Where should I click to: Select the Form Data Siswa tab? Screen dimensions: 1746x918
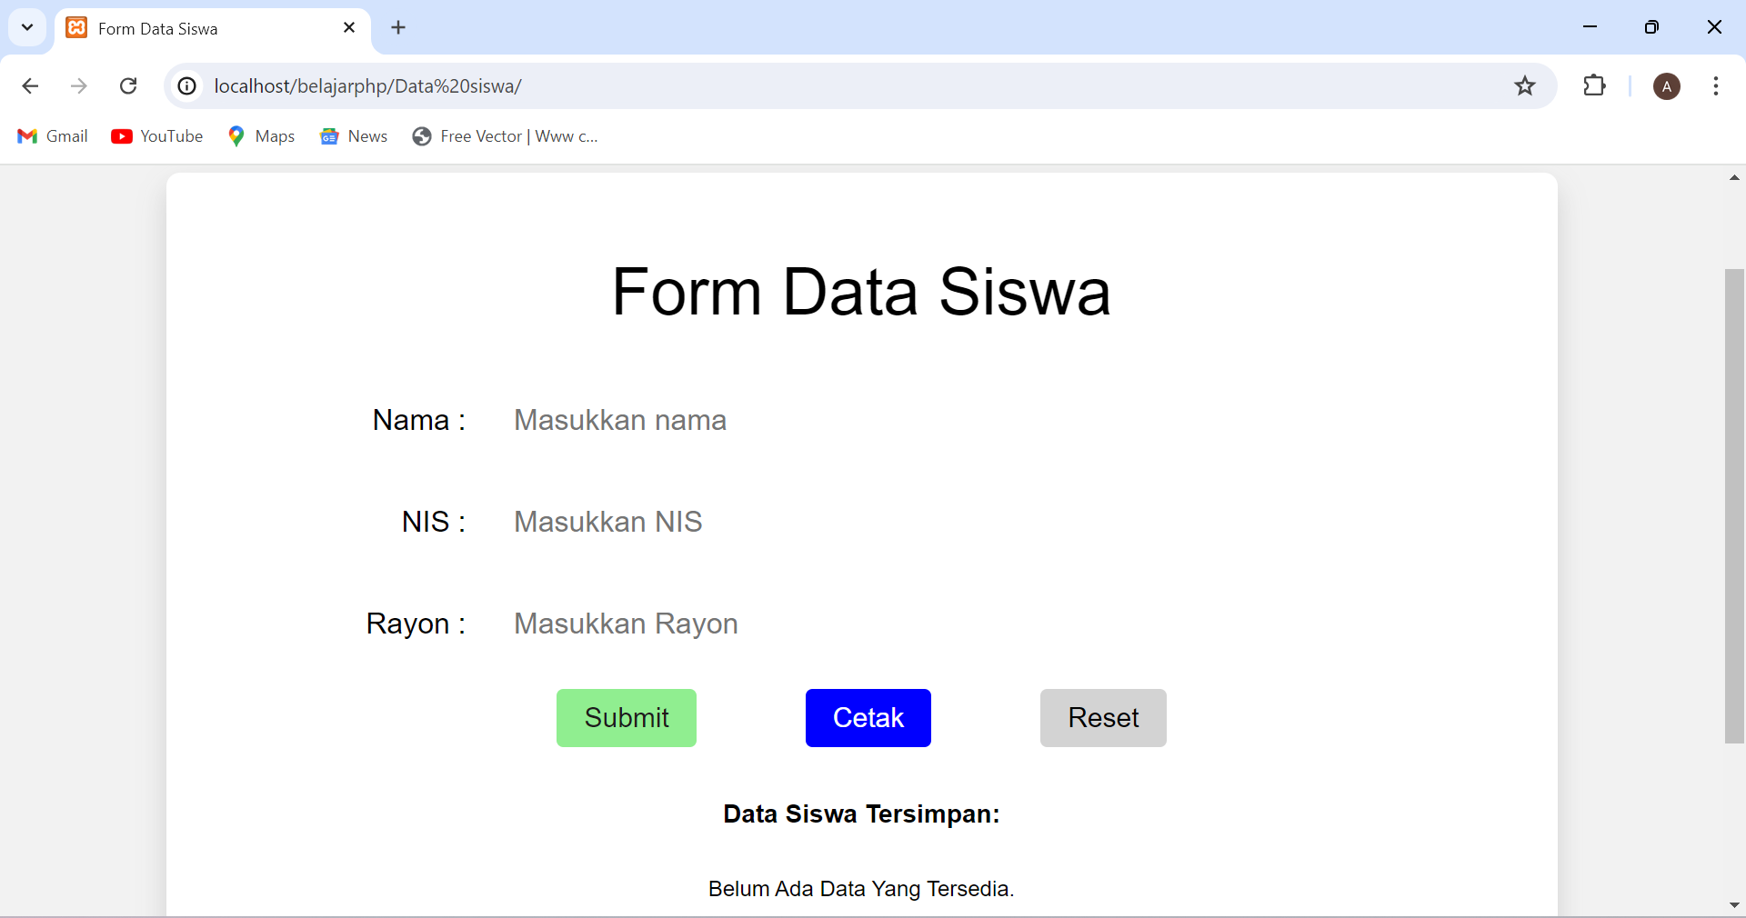click(x=182, y=28)
